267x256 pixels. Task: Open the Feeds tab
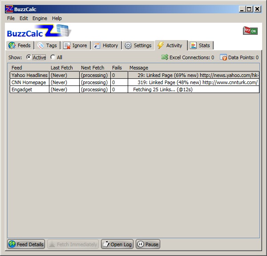coord(20,45)
